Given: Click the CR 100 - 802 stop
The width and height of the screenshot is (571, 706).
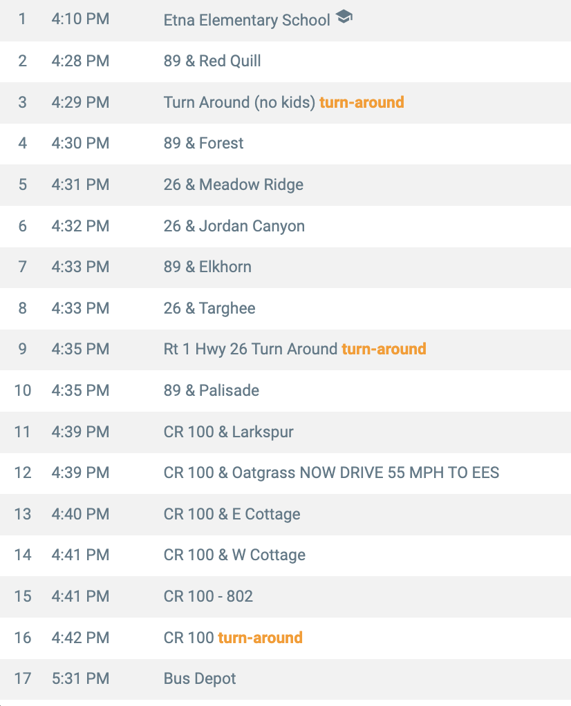Looking at the screenshot, I should click(x=208, y=596).
